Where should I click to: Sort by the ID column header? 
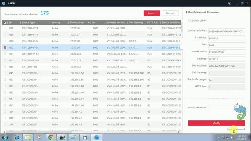[x=11, y=22]
